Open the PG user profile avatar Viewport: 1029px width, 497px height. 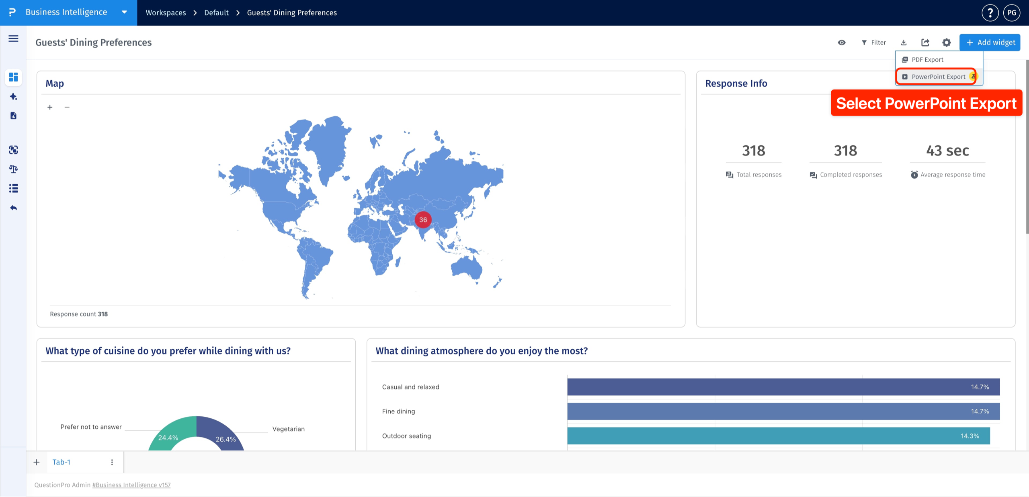click(x=1012, y=13)
